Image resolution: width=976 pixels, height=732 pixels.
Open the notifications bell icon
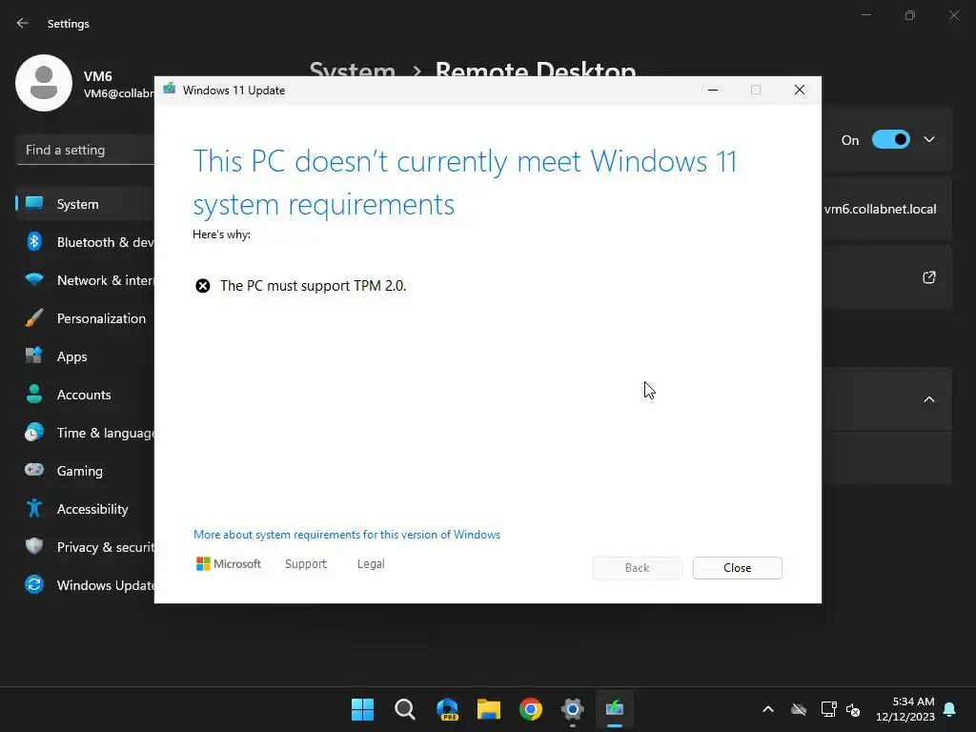coord(950,709)
